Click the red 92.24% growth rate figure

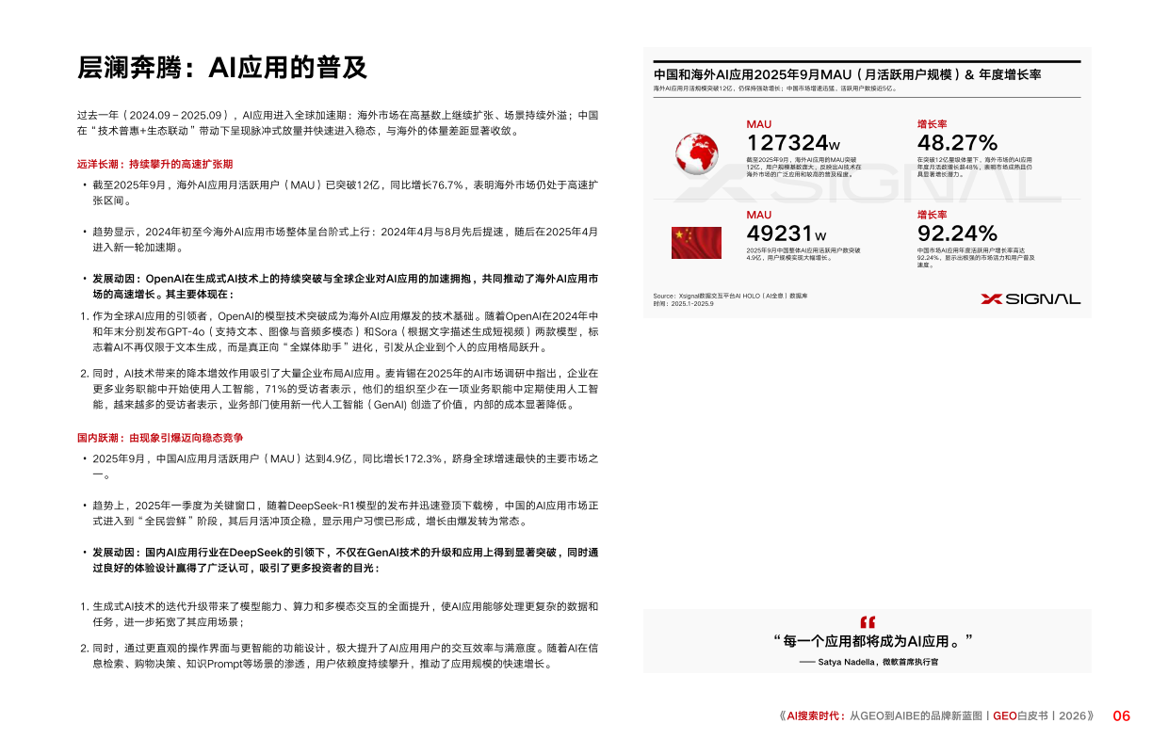pos(959,231)
